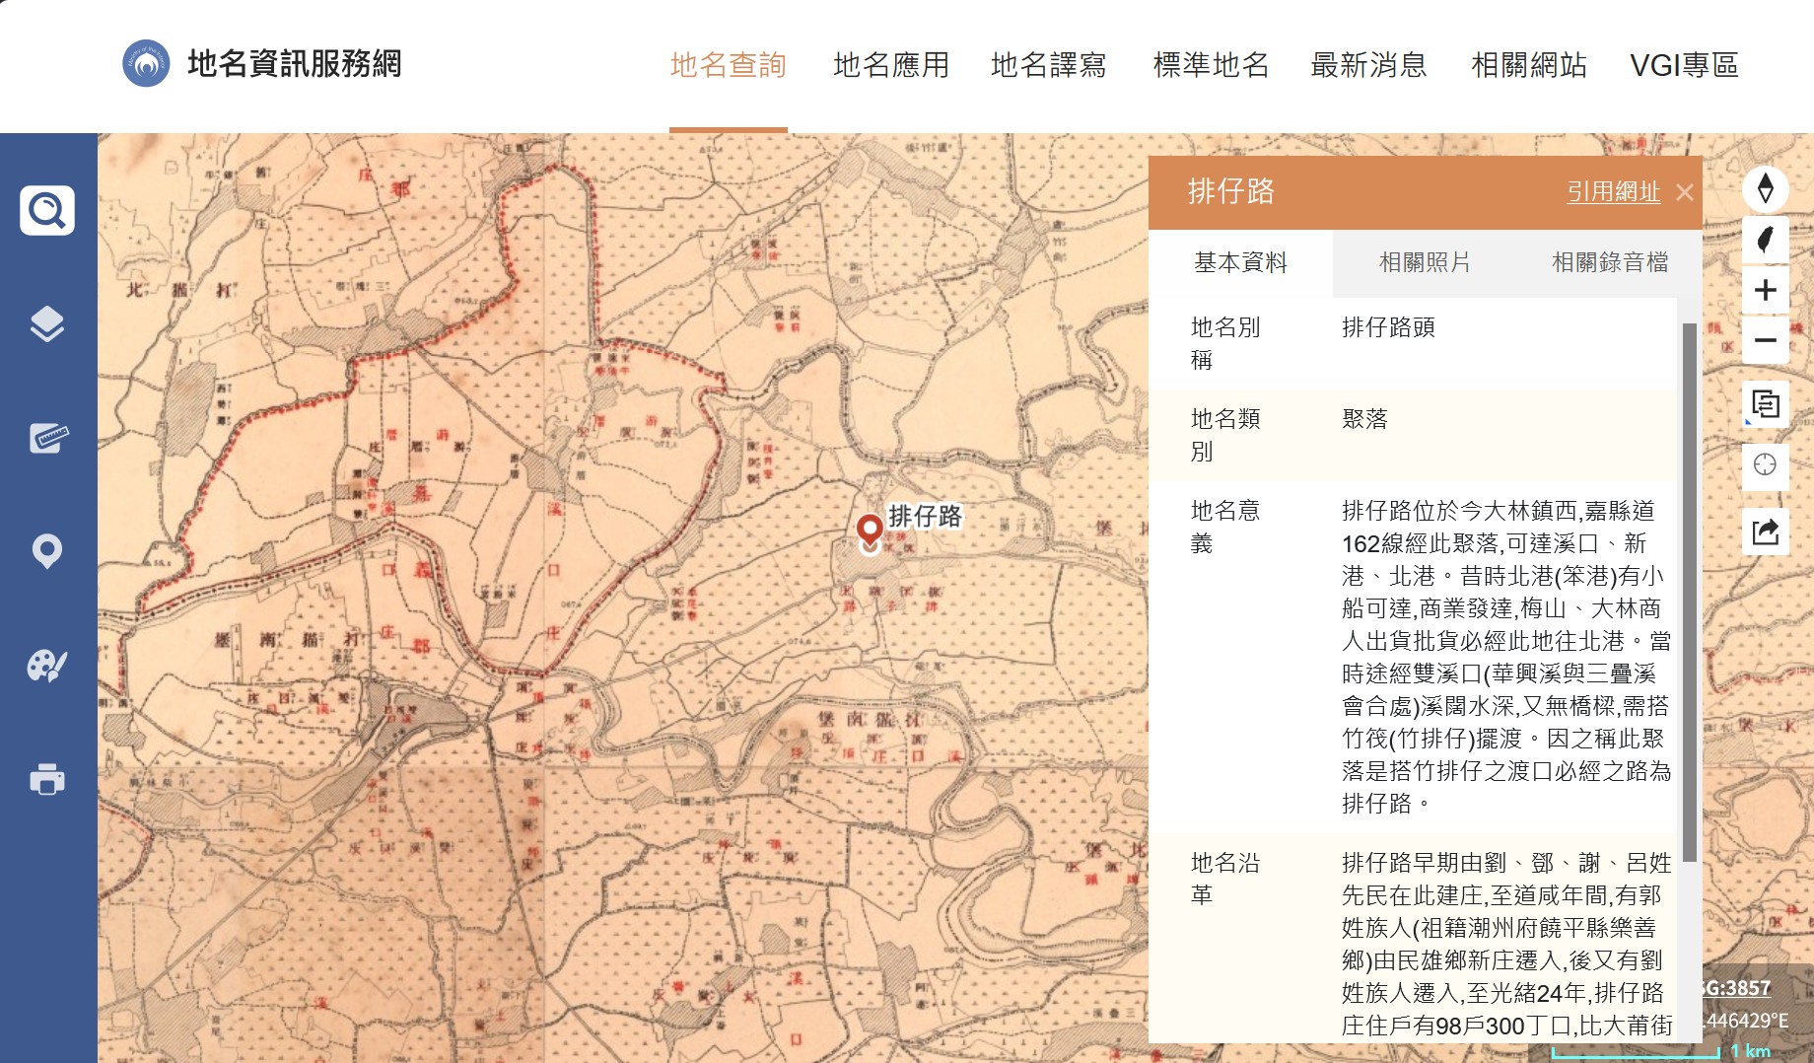Click the 聚落 category value
The image size is (1814, 1063).
point(1364,419)
